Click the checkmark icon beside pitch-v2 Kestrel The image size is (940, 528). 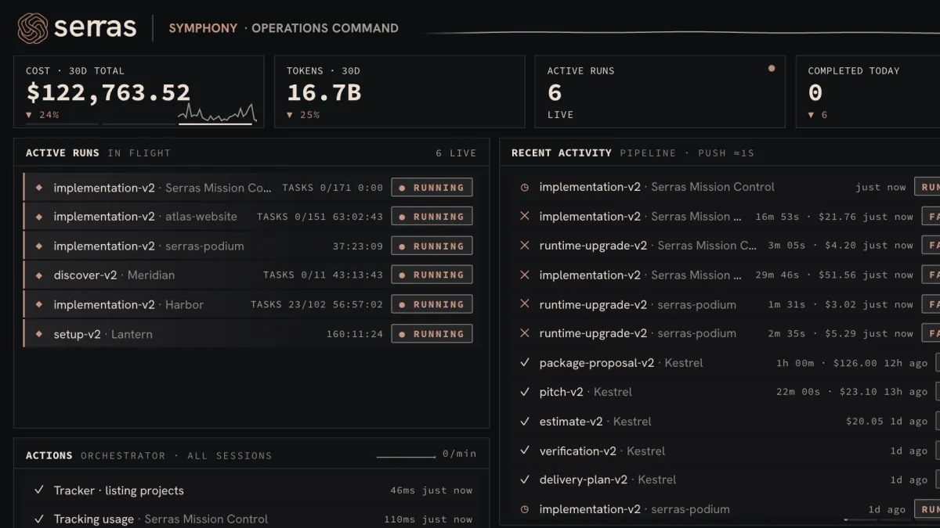point(525,392)
